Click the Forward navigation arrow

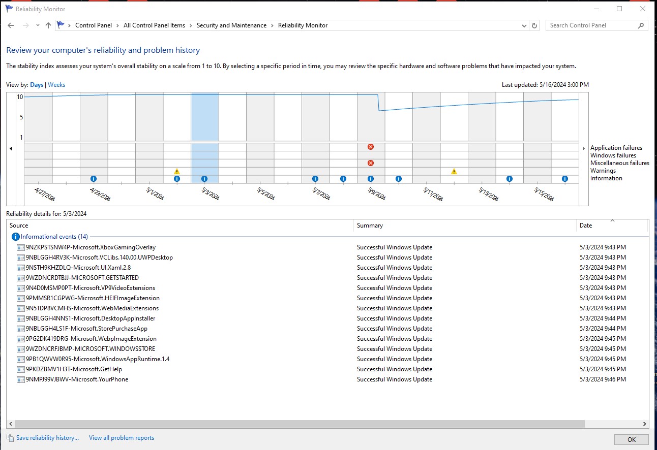pyautogui.click(x=25, y=25)
